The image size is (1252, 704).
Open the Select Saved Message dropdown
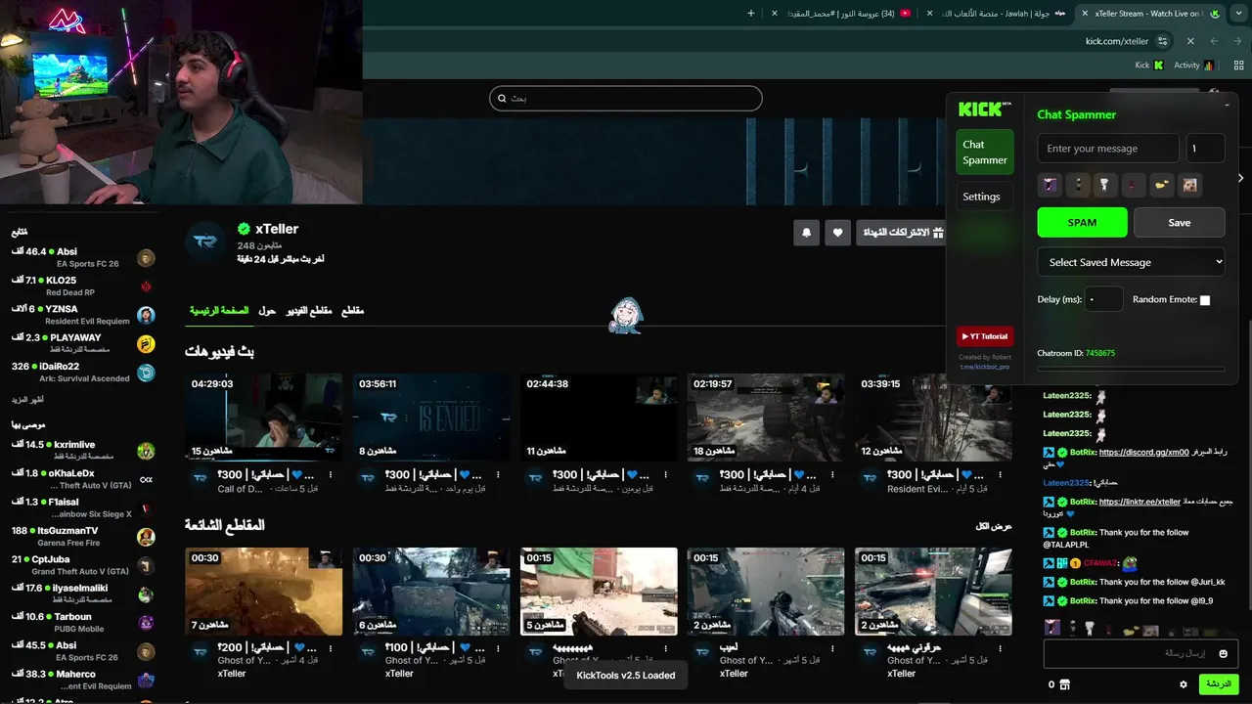click(x=1131, y=262)
